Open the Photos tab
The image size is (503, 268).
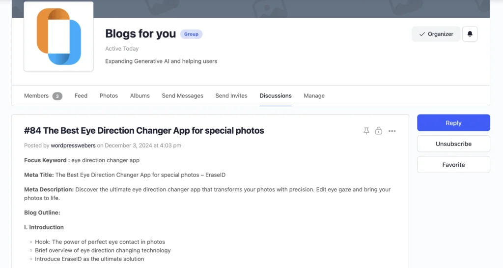coord(109,96)
